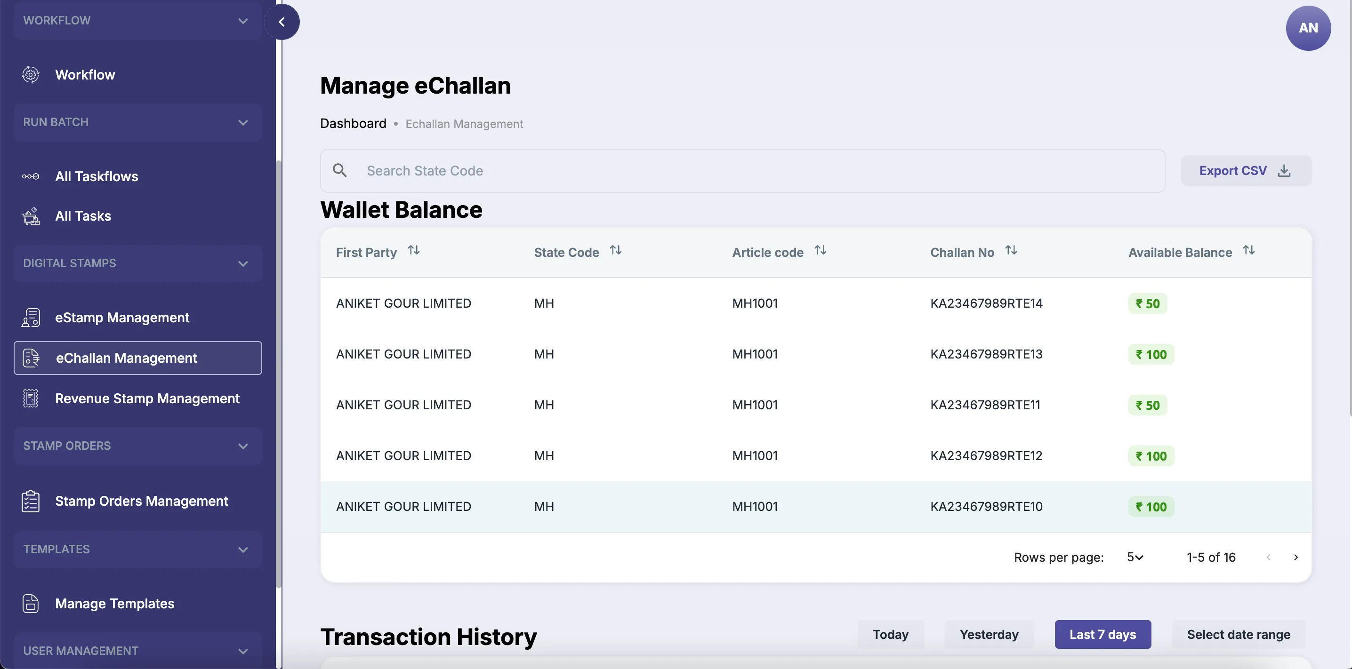Click the search magnifier icon
The width and height of the screenshot is (1352, 669).
pyautogui.click(x=339, y=170)
